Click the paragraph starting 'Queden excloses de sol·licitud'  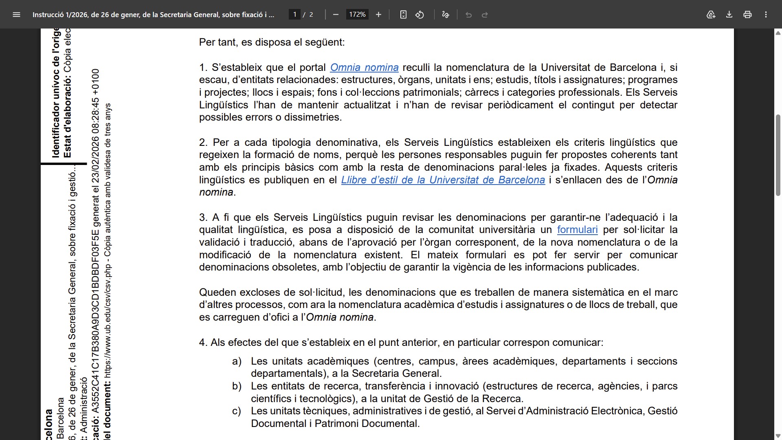coord(438,305)
